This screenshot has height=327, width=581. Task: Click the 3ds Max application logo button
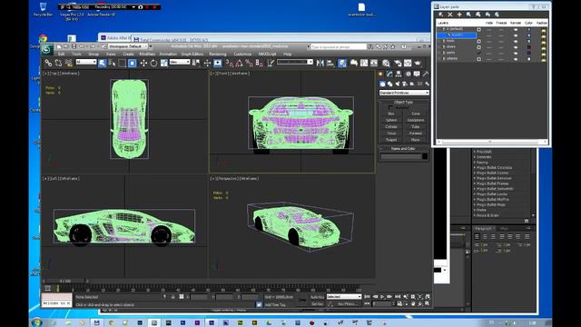[x=46, y=49]
